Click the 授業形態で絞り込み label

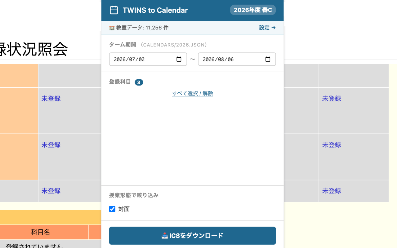pyautogui.click(x=134, y=195)
